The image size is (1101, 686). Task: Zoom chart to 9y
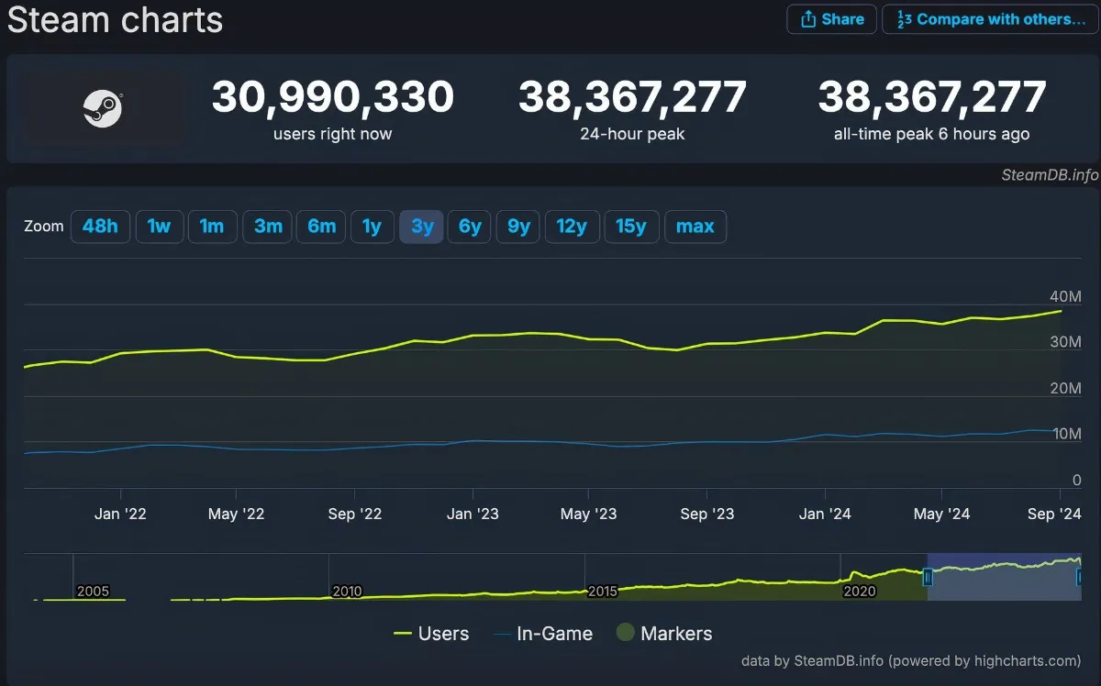pos(518,227)
